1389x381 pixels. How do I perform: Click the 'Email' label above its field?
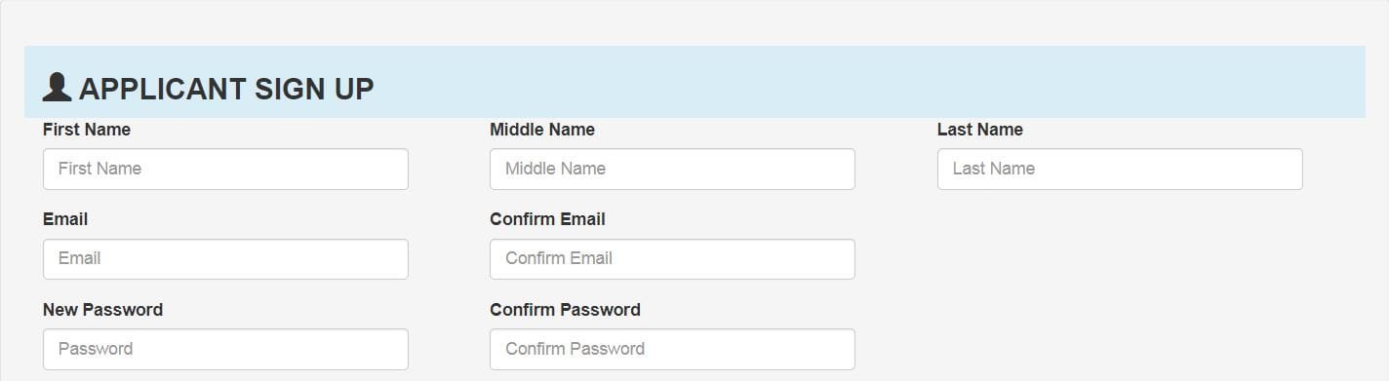[x=65, y=219]
